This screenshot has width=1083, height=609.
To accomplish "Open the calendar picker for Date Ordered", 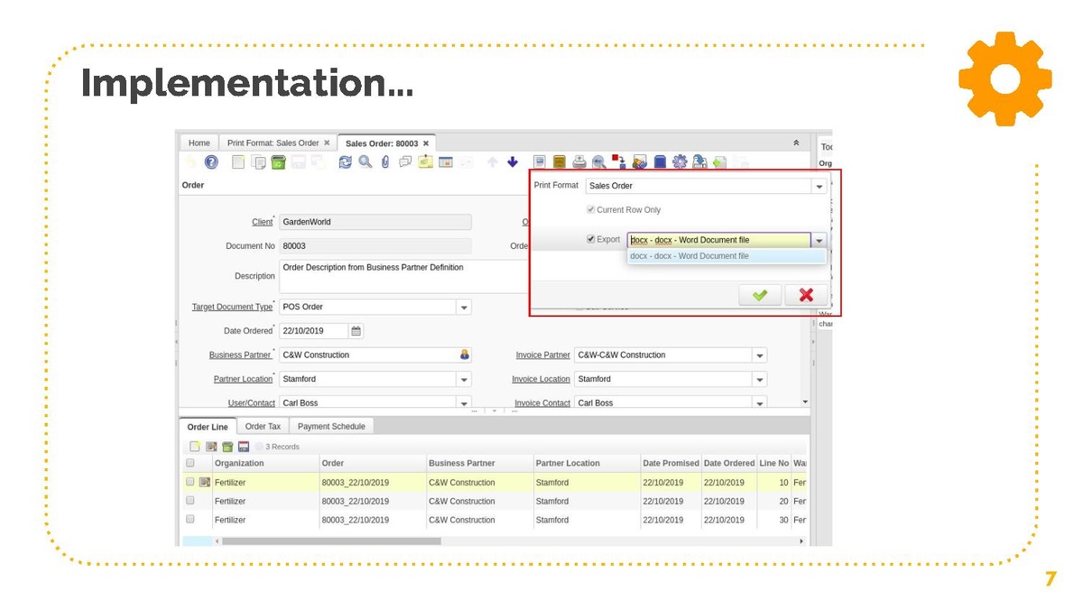I will click(x=356, y=331).
